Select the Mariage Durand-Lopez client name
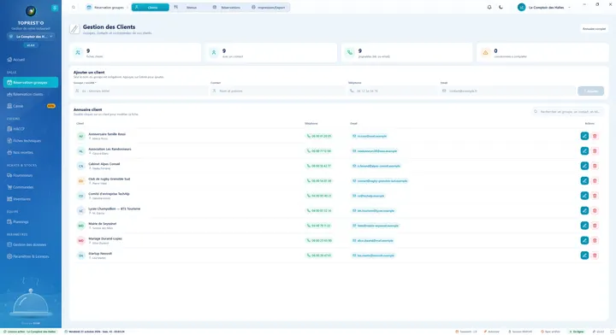The image size is (616, 335). pos(105,238)
